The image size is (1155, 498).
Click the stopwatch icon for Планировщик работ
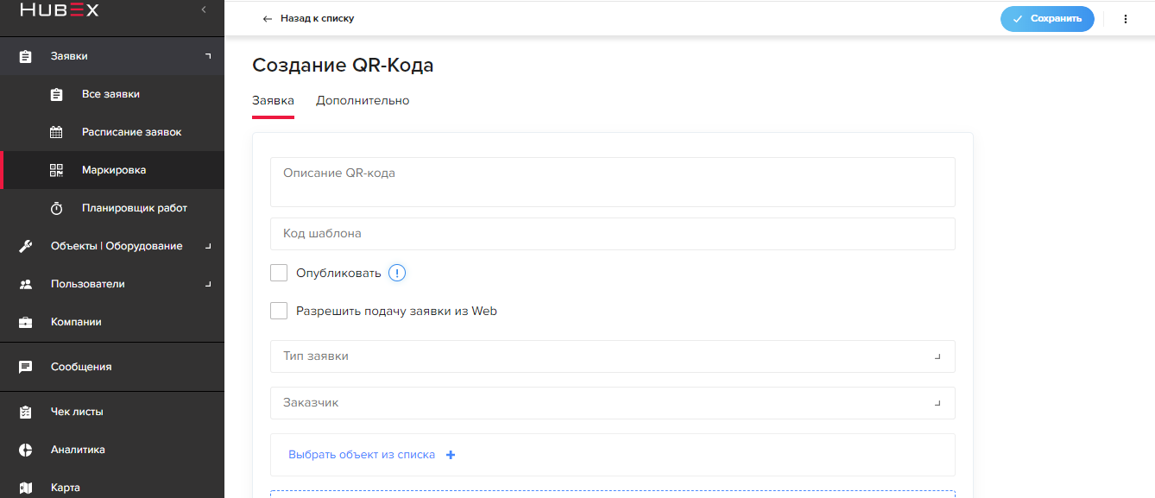(x=56, y=208)
